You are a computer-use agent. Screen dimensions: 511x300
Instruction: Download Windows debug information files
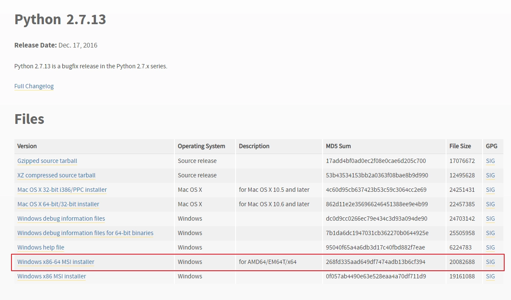(61, 219)
